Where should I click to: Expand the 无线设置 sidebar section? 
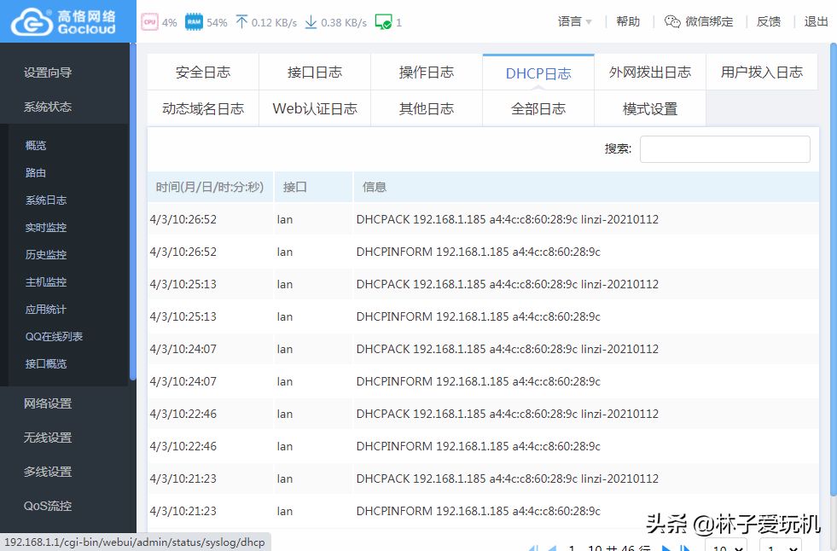click(x=48, y=438)
